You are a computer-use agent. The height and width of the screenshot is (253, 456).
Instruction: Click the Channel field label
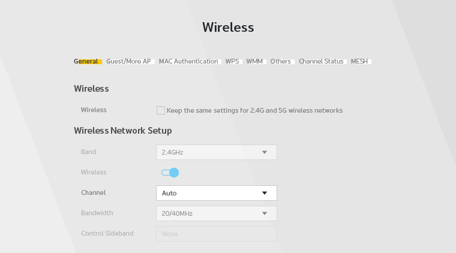tap(93, 193)
